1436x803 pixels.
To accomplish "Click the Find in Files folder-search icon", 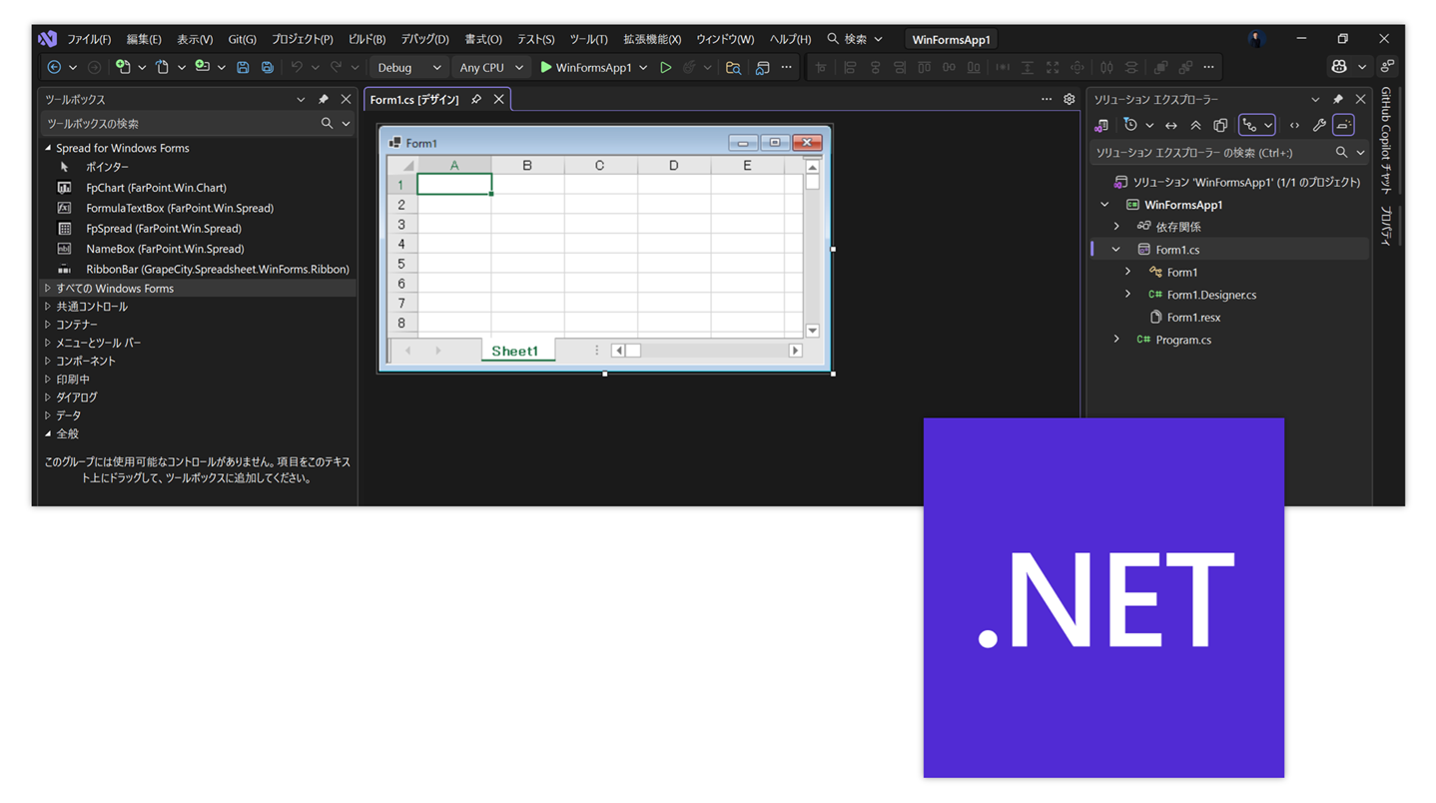I will pos(733,67).
